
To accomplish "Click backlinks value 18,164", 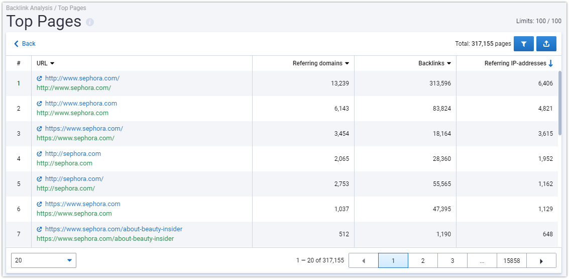I will click(x=441, y=133).
